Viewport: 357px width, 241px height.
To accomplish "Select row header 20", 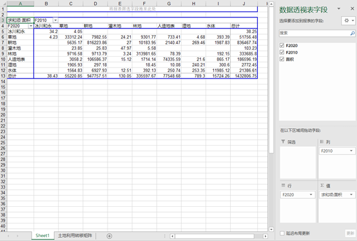I will pyautogui.click(x=3, y=115).
